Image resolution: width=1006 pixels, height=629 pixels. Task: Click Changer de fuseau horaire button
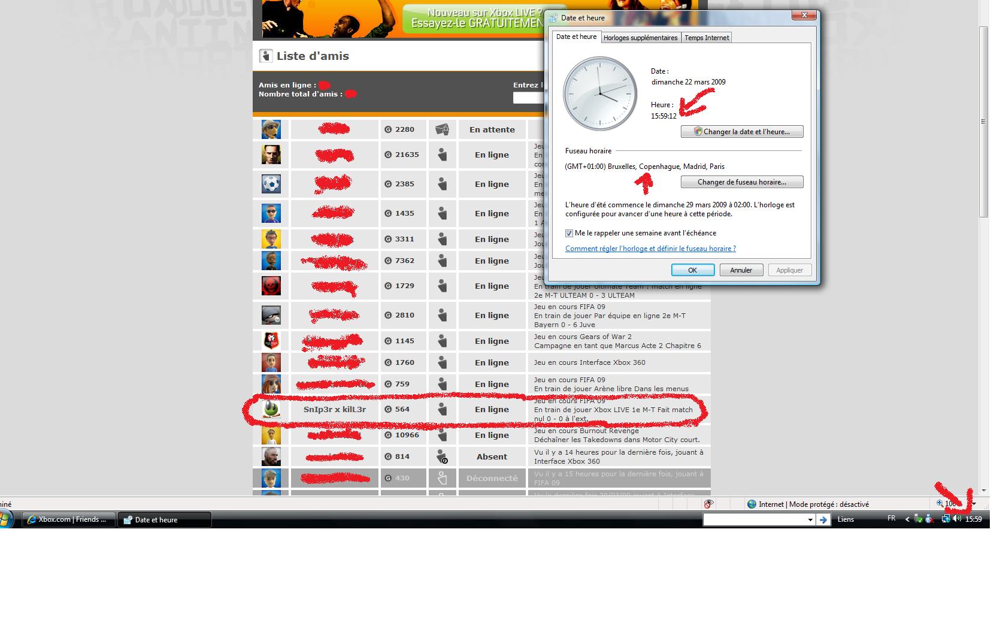pos(742,182)
